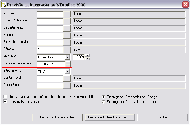
Task: Open the Quadro lookup ellipsis button
Action: 67,14
